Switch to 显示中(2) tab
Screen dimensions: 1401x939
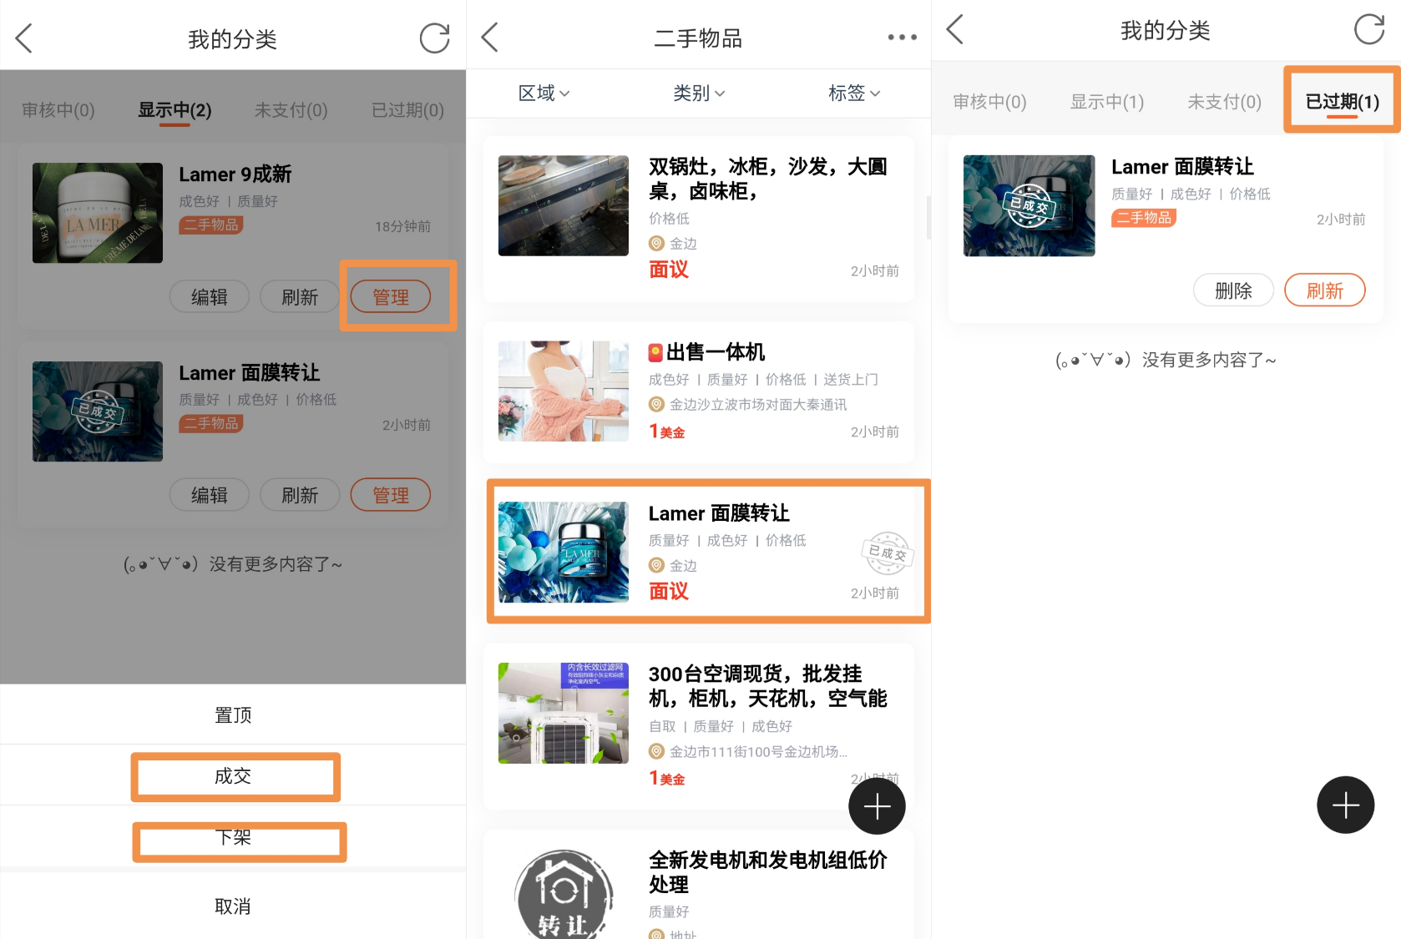pyautogui.click(x=174, y=110)
